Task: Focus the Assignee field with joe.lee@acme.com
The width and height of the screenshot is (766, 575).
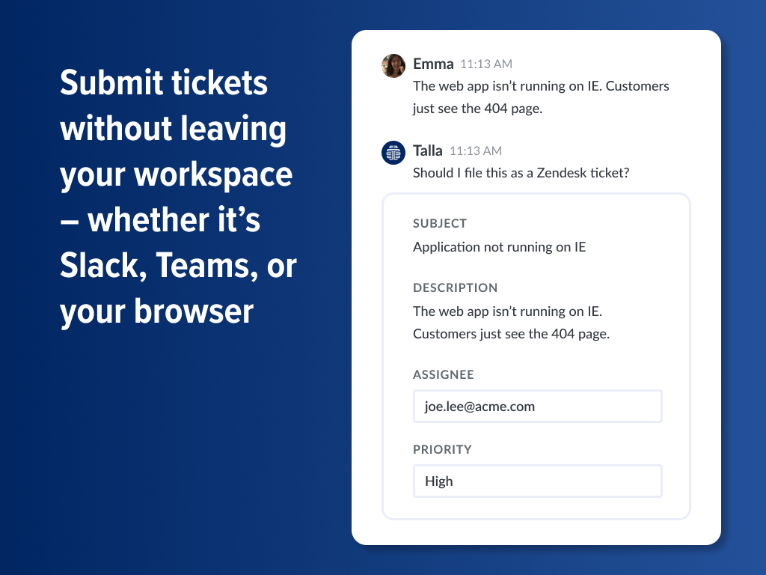Action: pos(537,407)
